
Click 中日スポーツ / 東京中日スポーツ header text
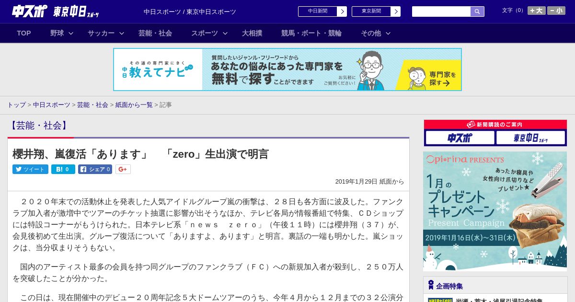(x=190, y=12)
